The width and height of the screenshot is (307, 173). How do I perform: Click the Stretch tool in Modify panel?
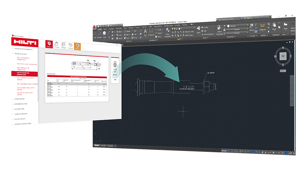coord(119,38)
